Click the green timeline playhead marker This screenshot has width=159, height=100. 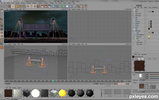coord(53,81)
